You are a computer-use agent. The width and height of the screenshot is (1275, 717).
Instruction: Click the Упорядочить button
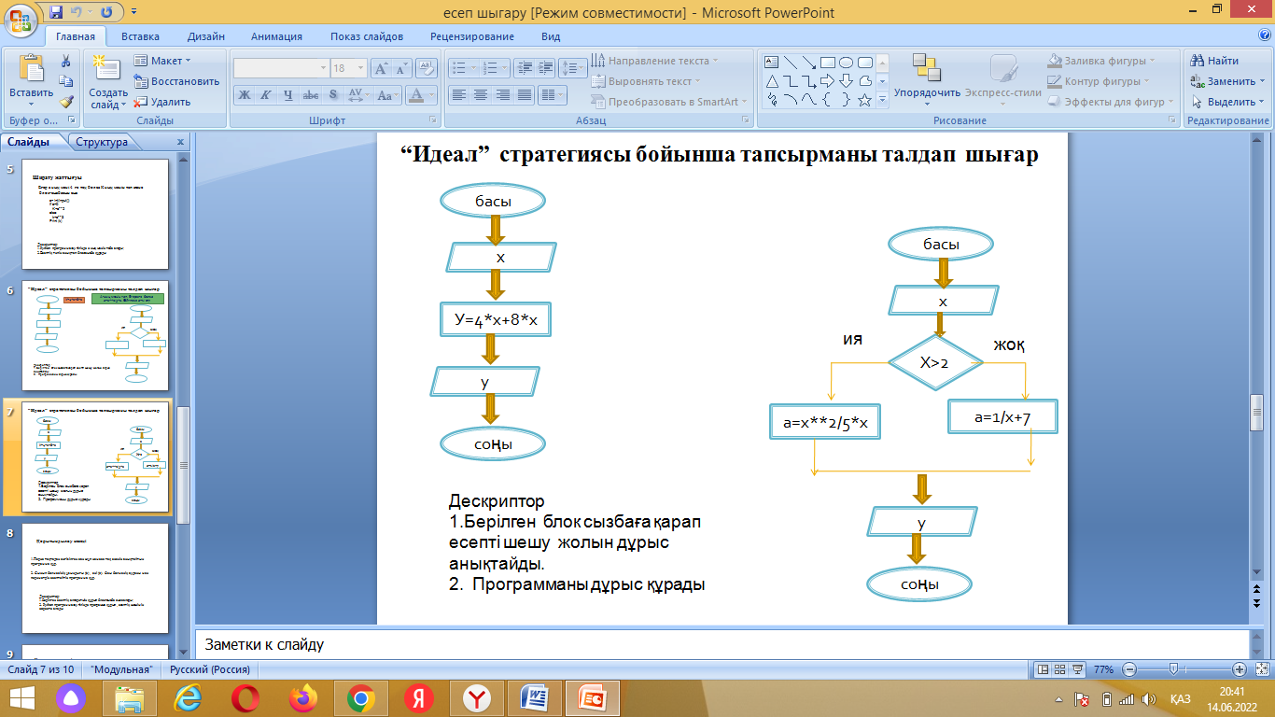coord(927,79)
